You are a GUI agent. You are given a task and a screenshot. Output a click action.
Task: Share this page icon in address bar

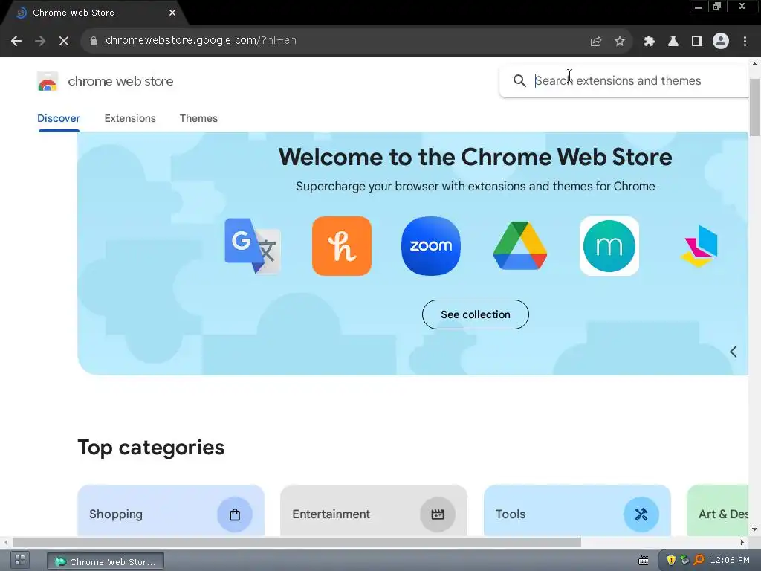coord(596,41)
